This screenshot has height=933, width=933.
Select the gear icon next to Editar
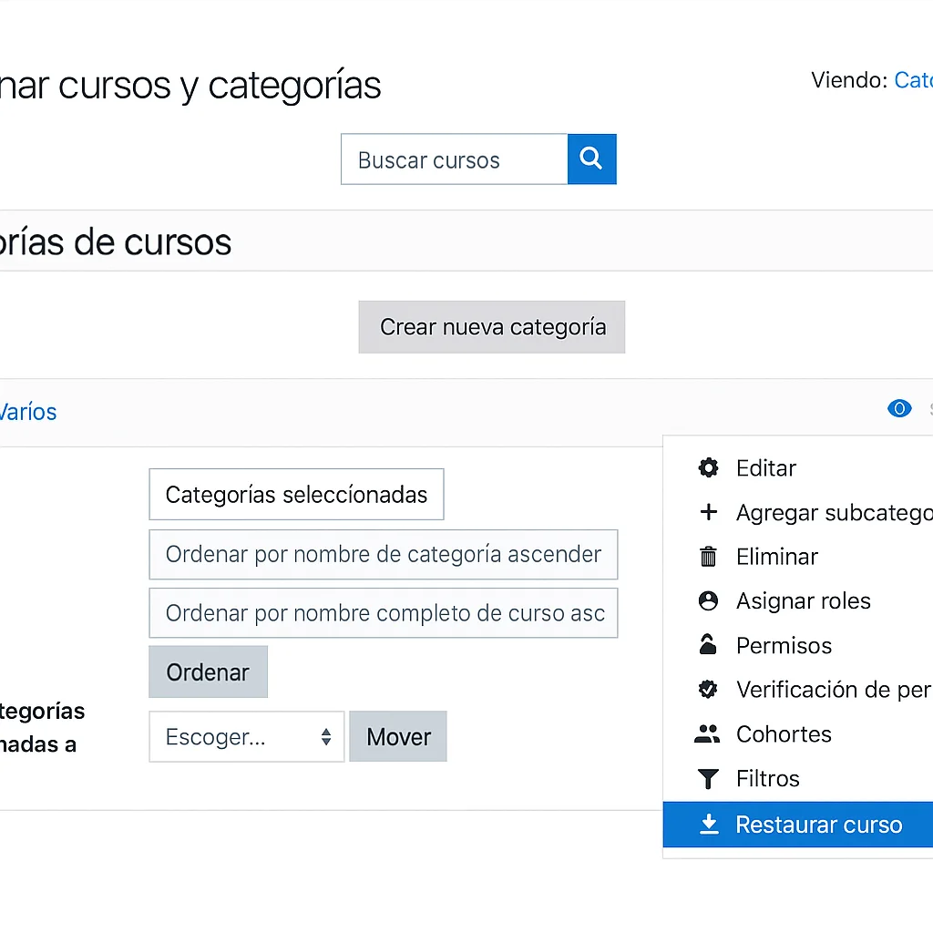coord(708,467)
